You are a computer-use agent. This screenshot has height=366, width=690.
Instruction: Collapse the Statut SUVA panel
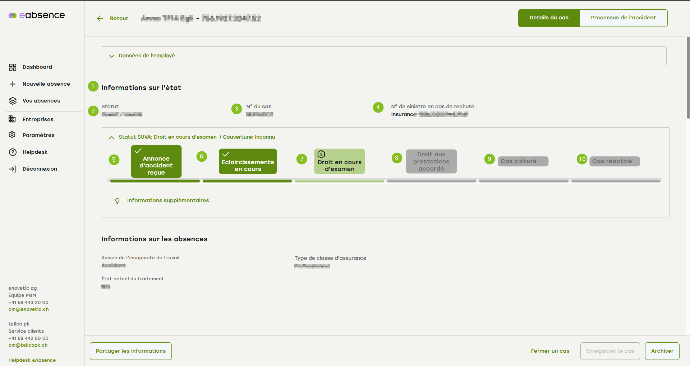click(111, 137)
